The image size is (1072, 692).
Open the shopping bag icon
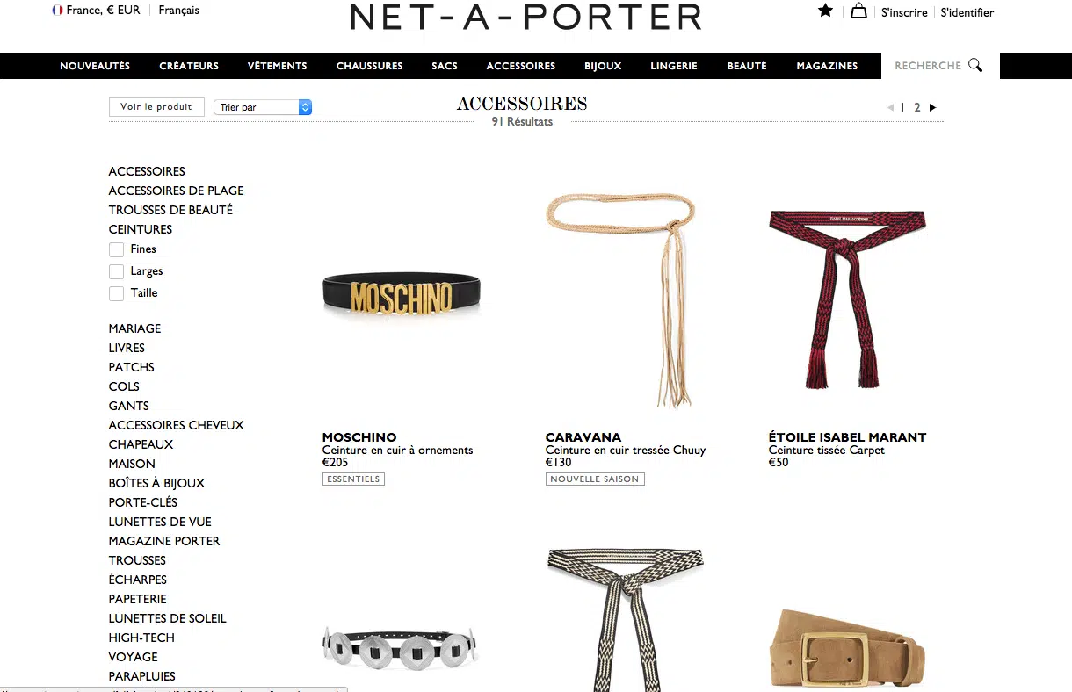pyautogui.click(x=858, y=11)
